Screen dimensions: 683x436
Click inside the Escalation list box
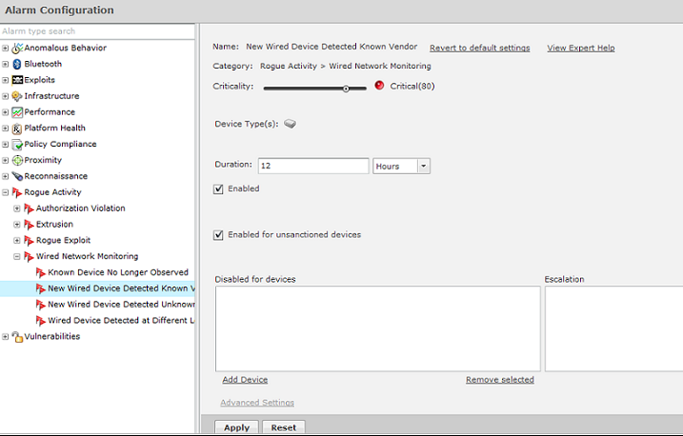(x=613, y=328)
